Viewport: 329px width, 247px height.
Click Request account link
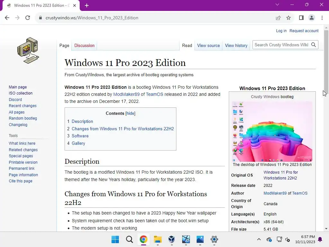click(304, 31)
